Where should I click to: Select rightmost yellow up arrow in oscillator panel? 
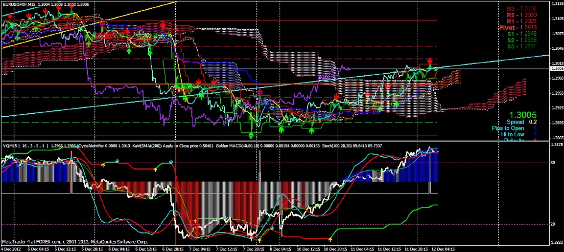click(x=330, y=239)
